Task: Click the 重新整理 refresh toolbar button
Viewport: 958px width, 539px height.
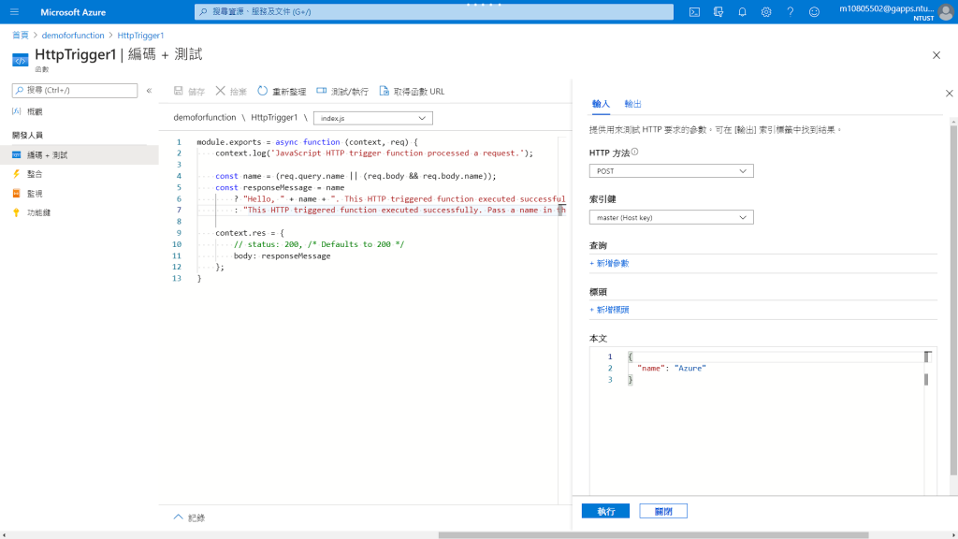Action: click(x=282, y=91)
